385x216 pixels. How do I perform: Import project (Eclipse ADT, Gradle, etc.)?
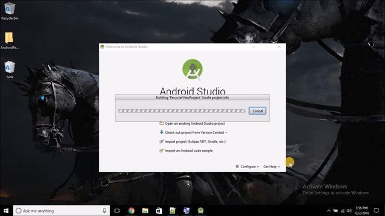(x=195, y=142)
